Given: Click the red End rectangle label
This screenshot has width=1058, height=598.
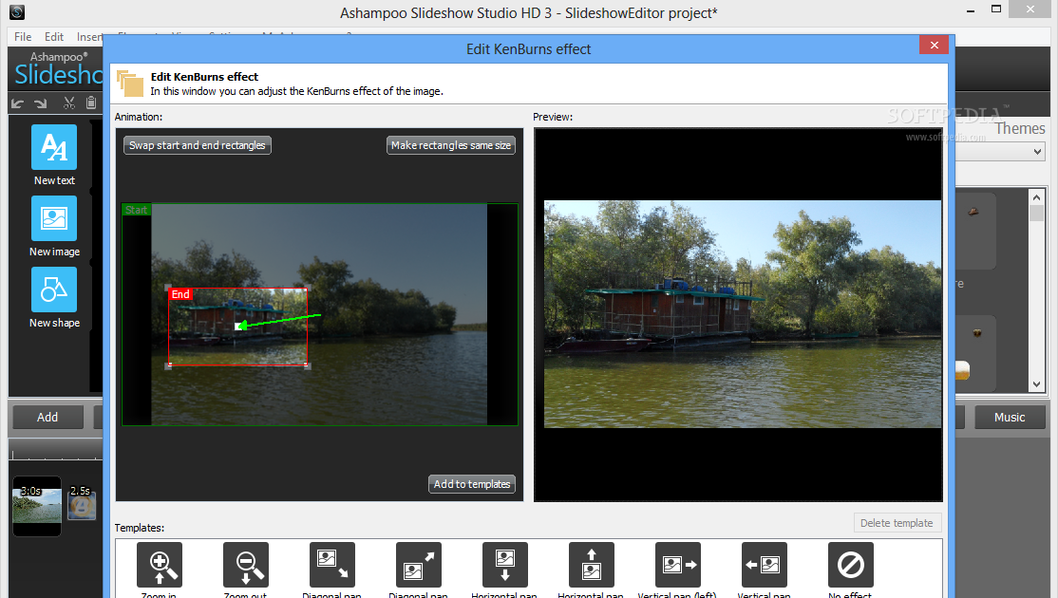Looking at the screenshot, I should point(180,294).
